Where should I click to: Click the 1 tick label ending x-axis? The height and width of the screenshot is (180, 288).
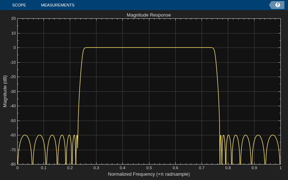click(x=280, y=168)
